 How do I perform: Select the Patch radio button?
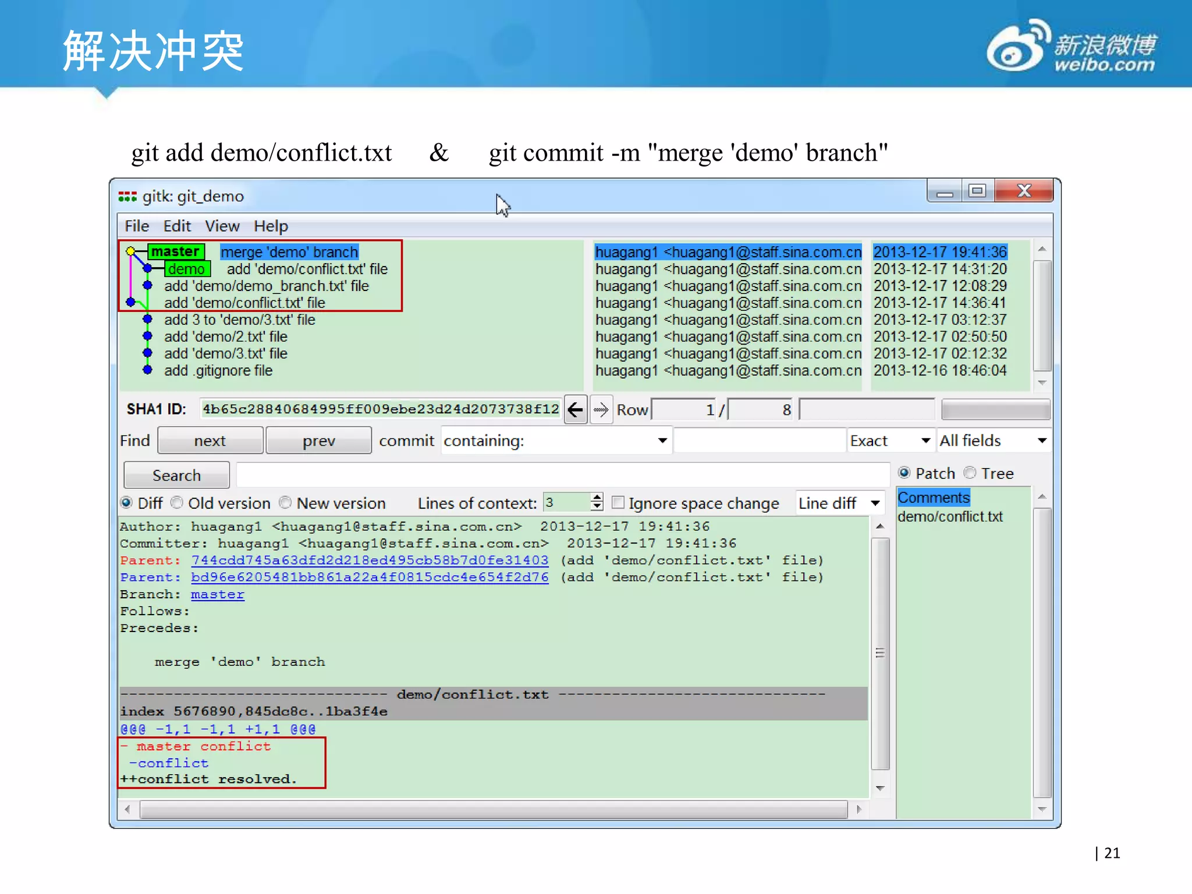click(904, 473)
